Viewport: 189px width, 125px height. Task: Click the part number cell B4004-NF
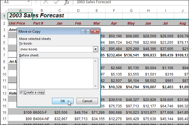(41, 119)
